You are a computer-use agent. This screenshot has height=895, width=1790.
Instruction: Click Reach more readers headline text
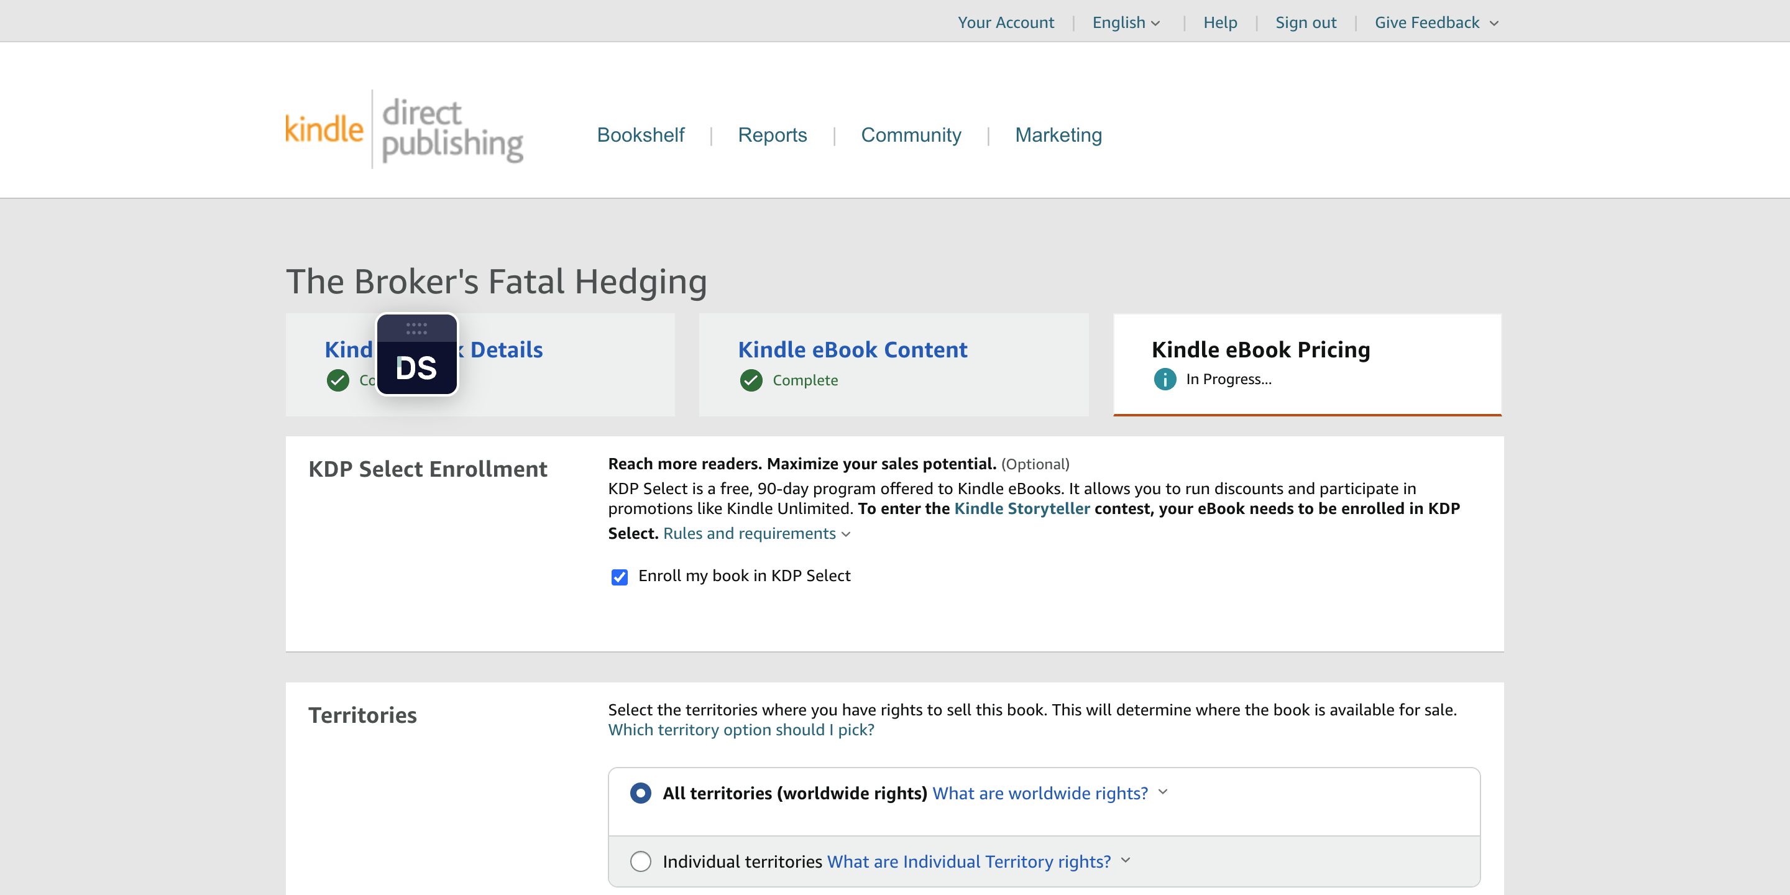coord(802,464)
